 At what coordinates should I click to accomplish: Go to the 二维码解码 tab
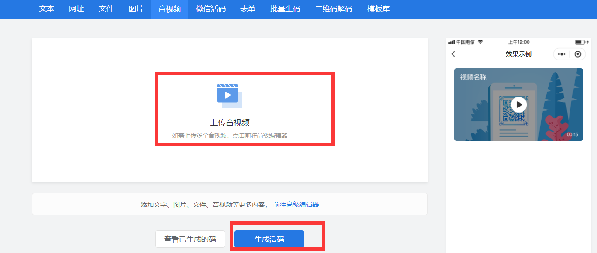tap(334, 9)
